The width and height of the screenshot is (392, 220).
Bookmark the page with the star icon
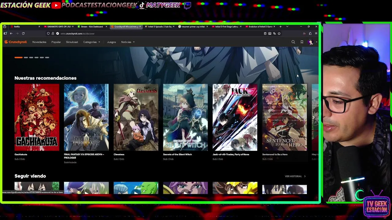[x=279, y=34]
